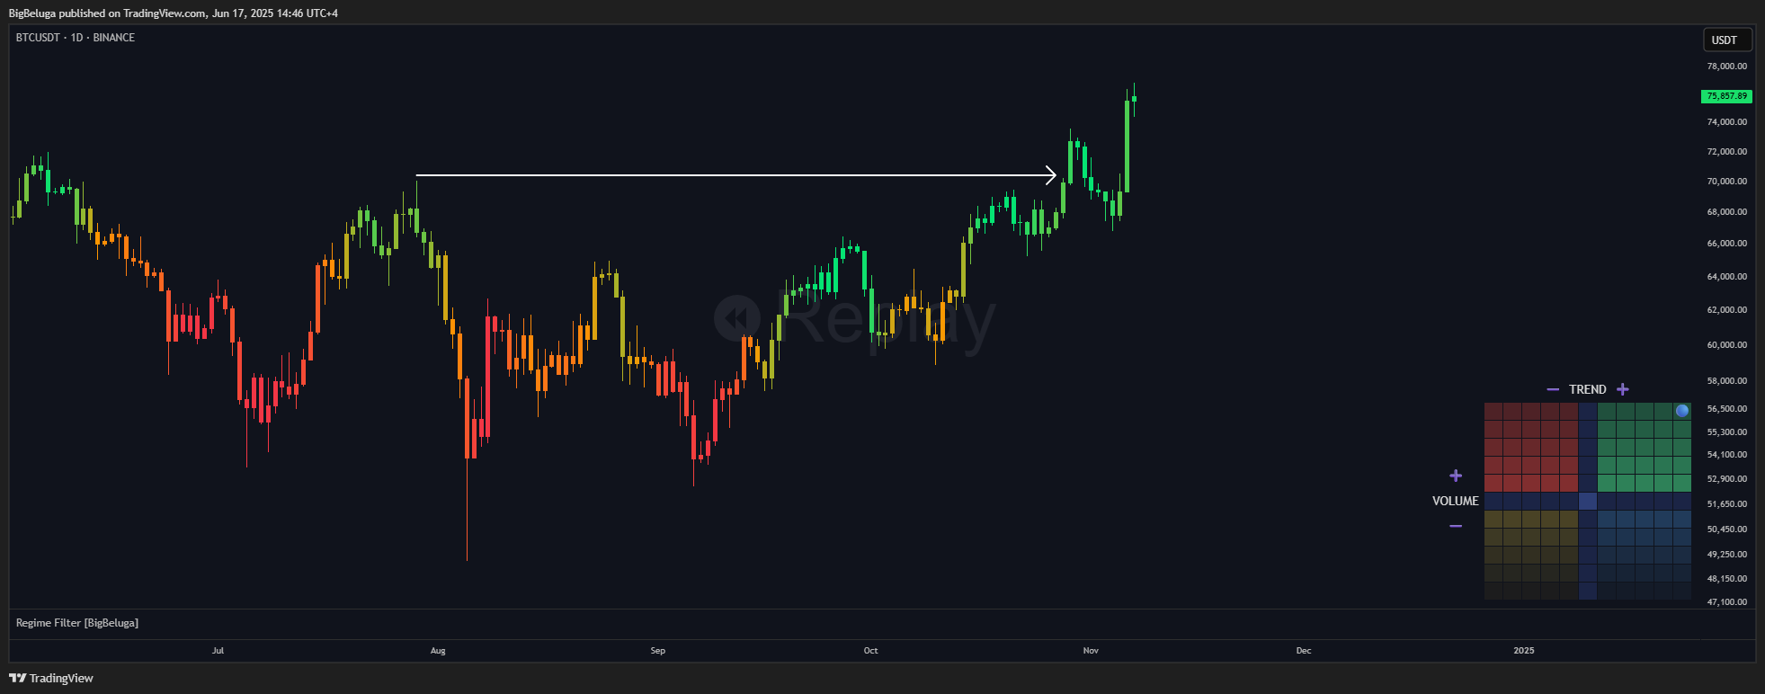
Task: Click the 70,000.00 price axis label
Action: pyautogui.click(x=1727, y=182)
